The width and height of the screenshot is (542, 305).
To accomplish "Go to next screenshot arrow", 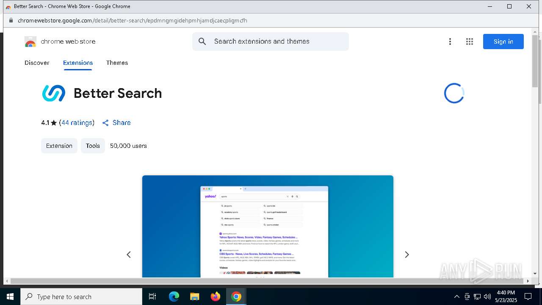I will (407, 255).
